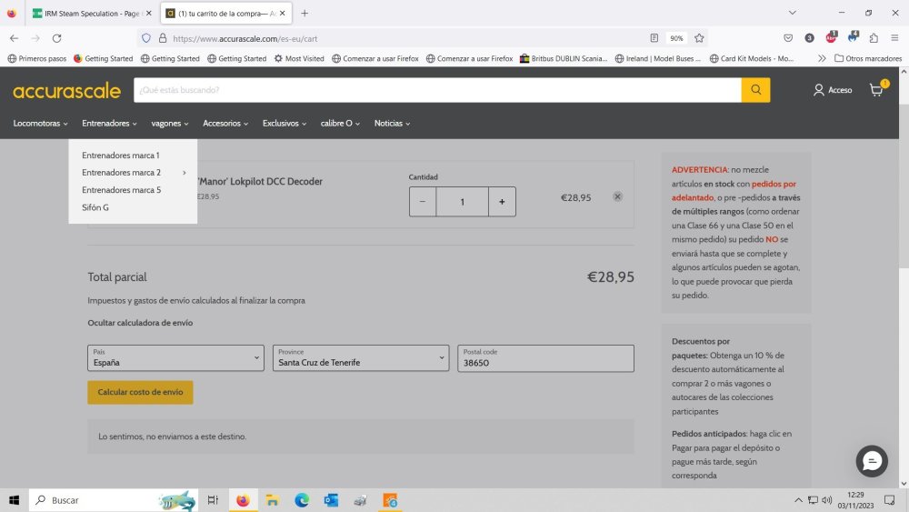
Task: Select Entrenadores marca 1 from the menu
Action: click(120, 156)
